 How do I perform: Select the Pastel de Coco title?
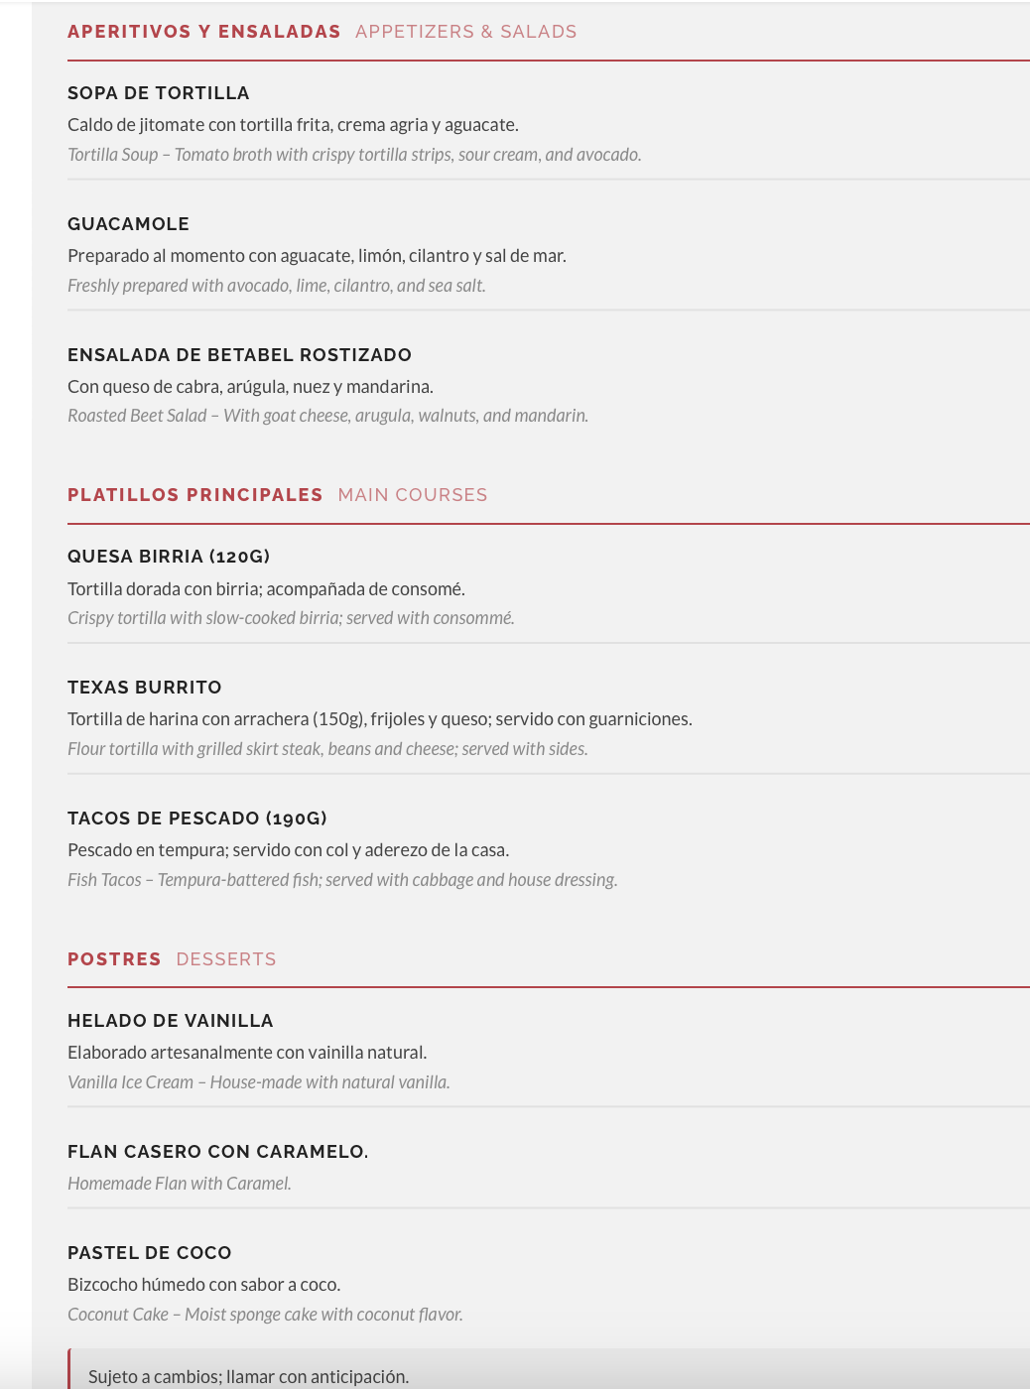[x=150, y=1253]
